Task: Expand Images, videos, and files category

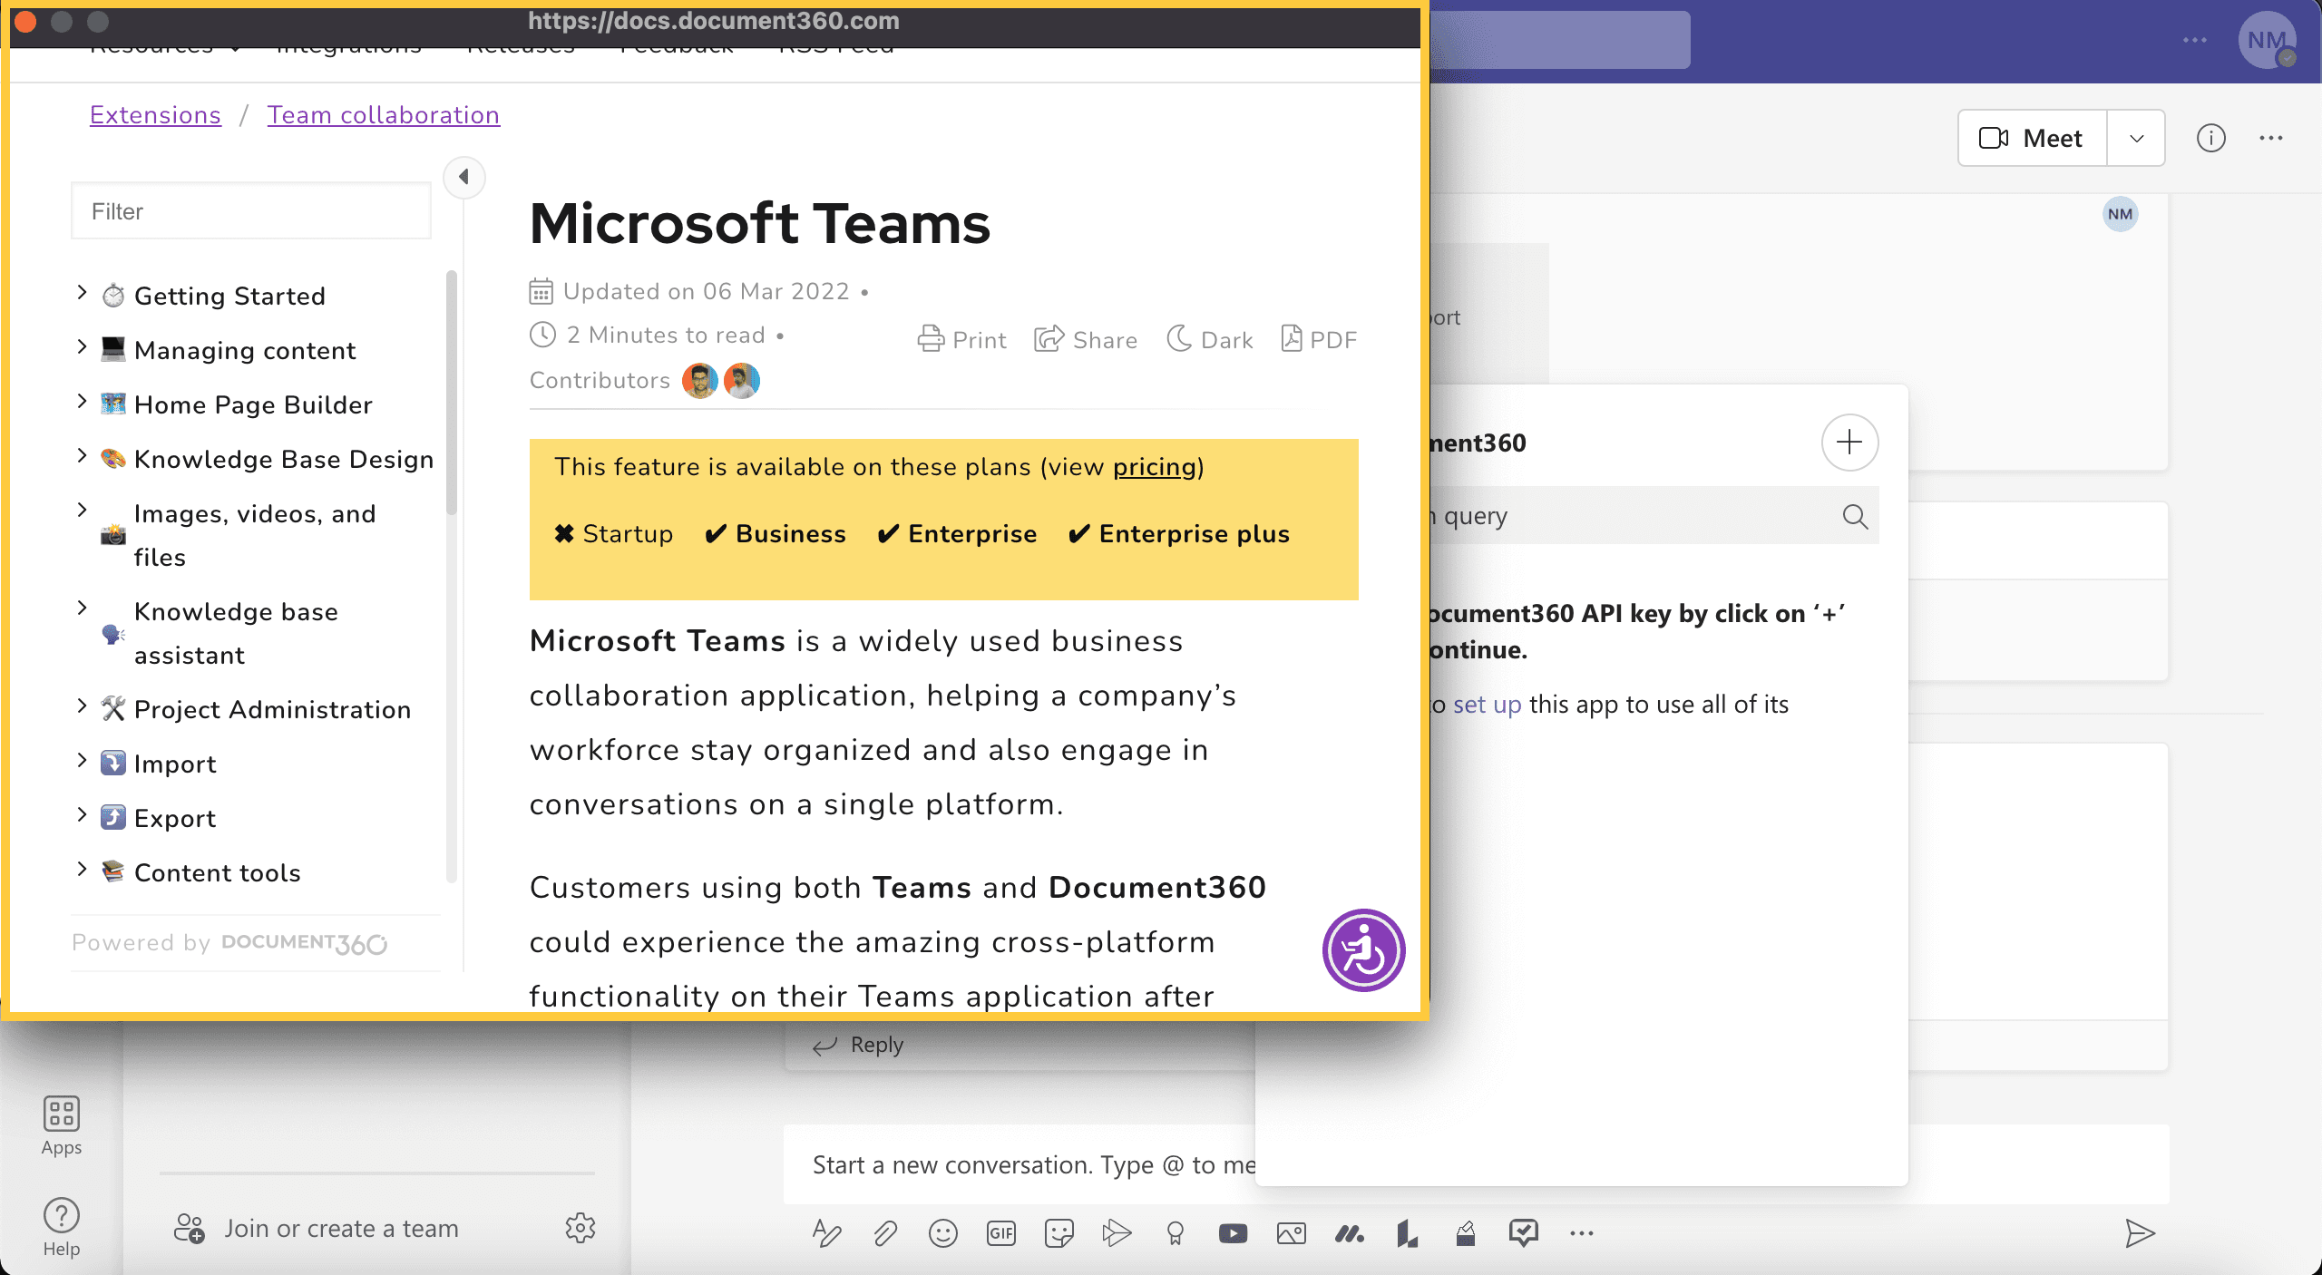Action: click(x=82, y=511)
